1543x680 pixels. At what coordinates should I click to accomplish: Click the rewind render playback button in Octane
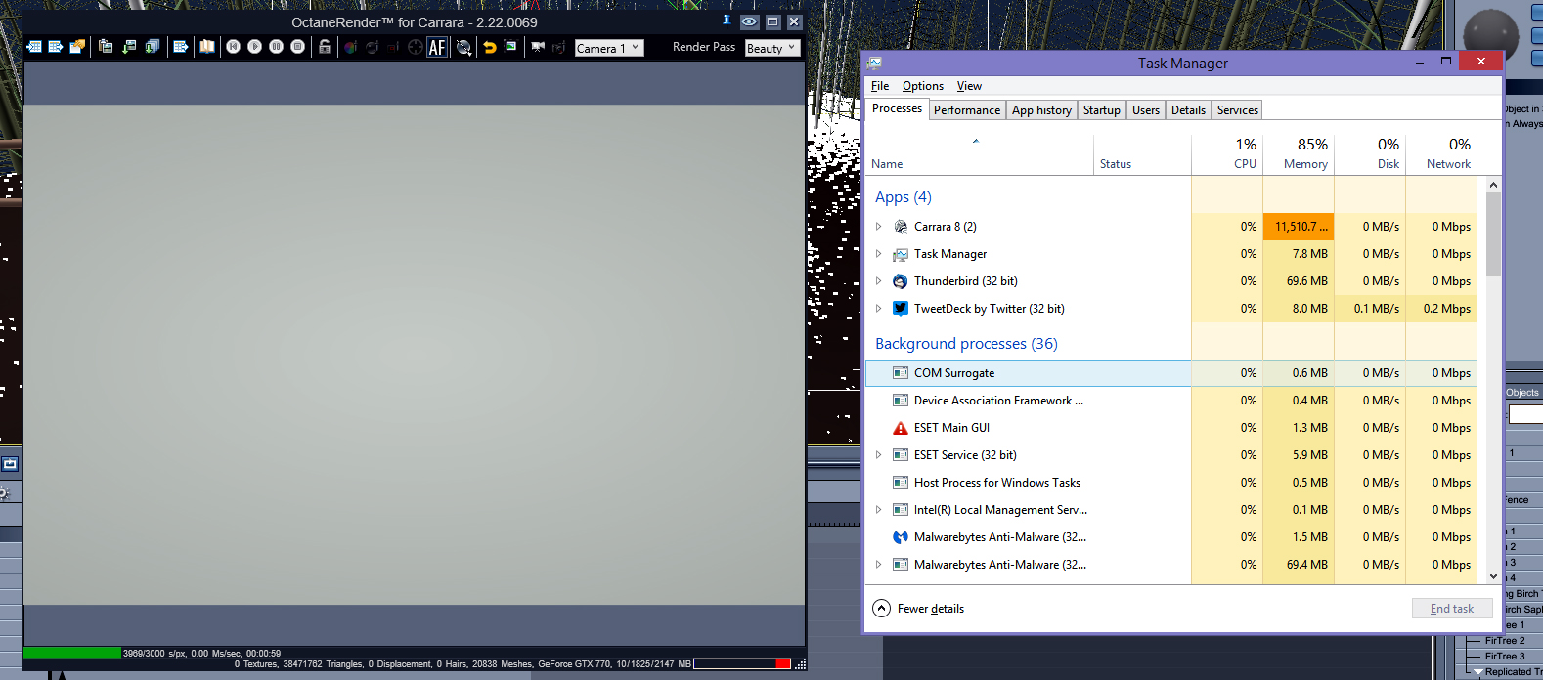point(233,47)
